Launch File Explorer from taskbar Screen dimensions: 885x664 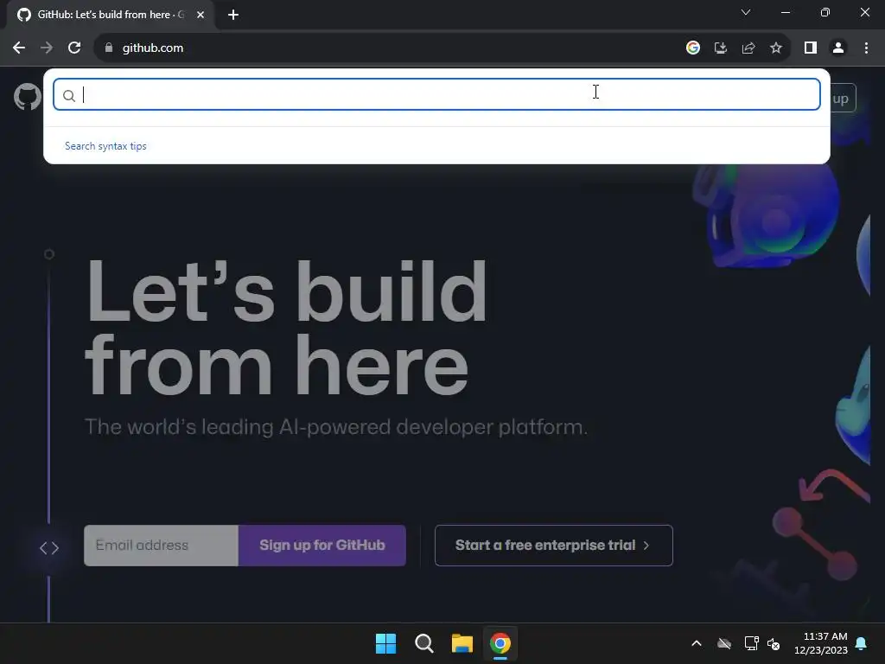tap(462, 643)
